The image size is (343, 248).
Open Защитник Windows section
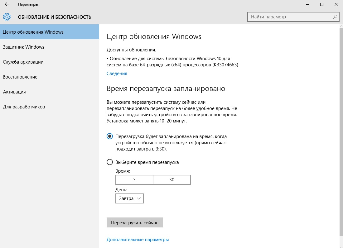coord(50,47)
